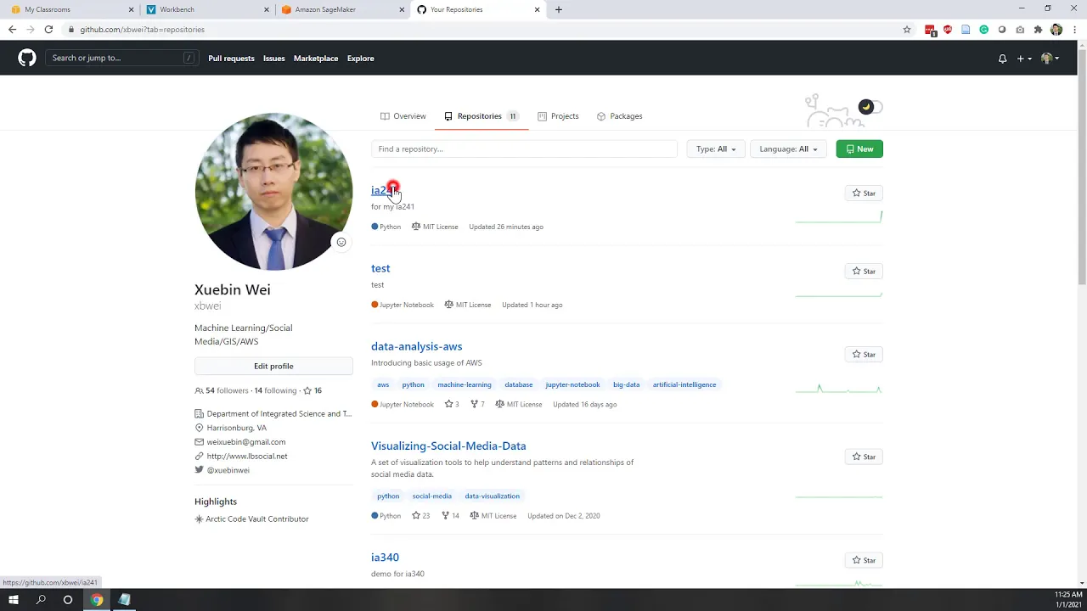Open the notifications bell
The image size is (1087, 611).
coord(1002,59)
